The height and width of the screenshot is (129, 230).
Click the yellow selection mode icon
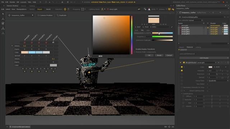65,9
